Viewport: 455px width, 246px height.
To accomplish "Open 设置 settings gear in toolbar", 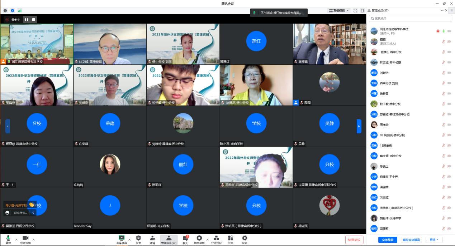I will point(245,239).
